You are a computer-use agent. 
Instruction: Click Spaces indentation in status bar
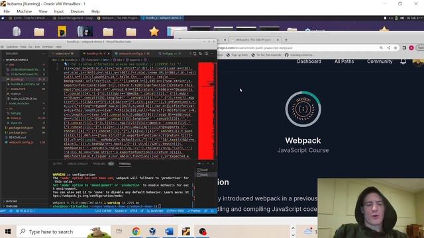(121, 211)
